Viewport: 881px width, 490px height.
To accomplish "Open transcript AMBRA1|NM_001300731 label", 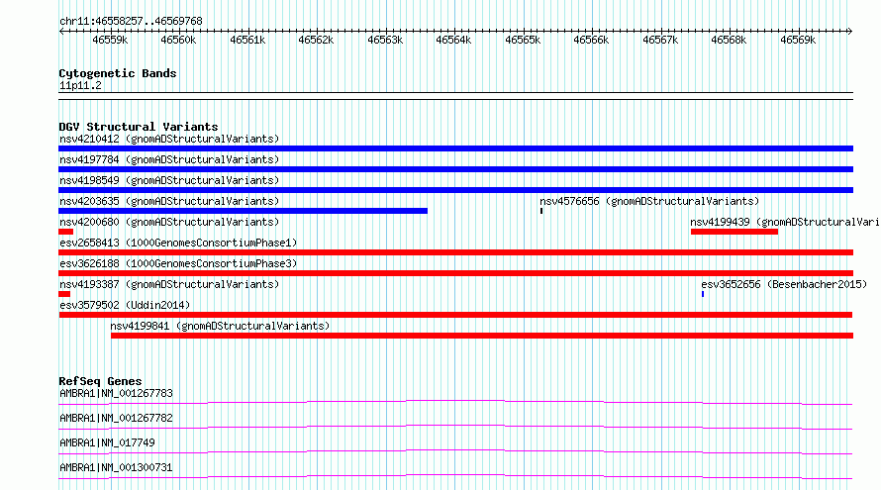I will 116,467.
